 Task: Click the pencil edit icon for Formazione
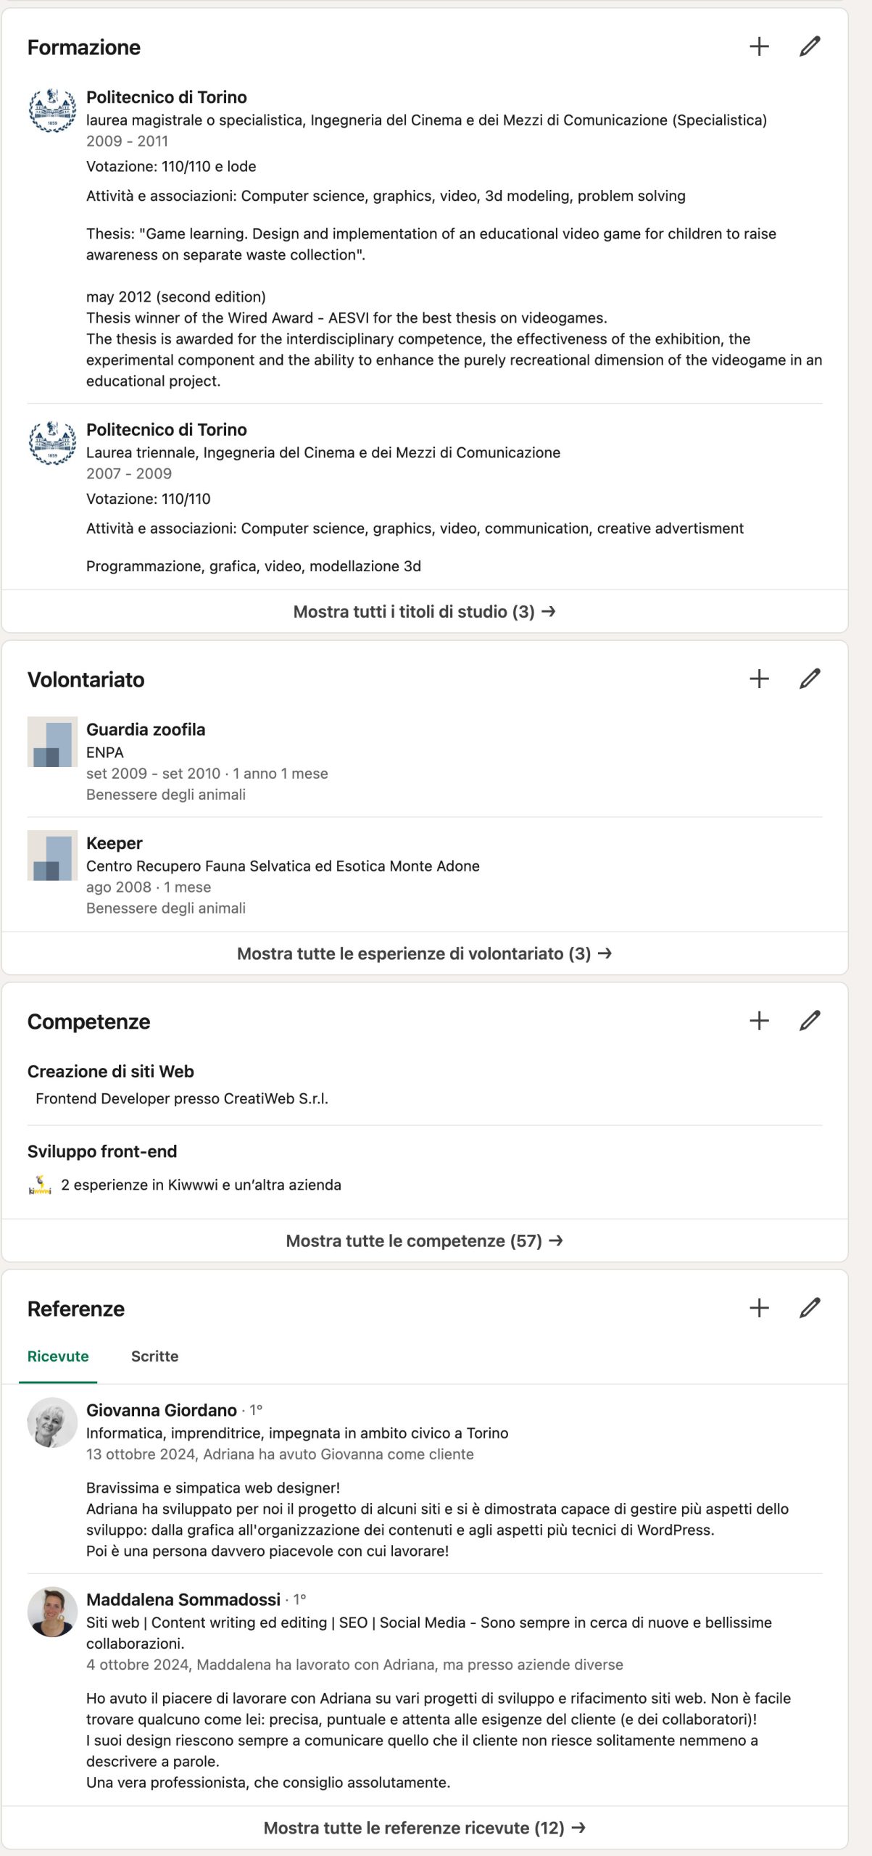810,46
